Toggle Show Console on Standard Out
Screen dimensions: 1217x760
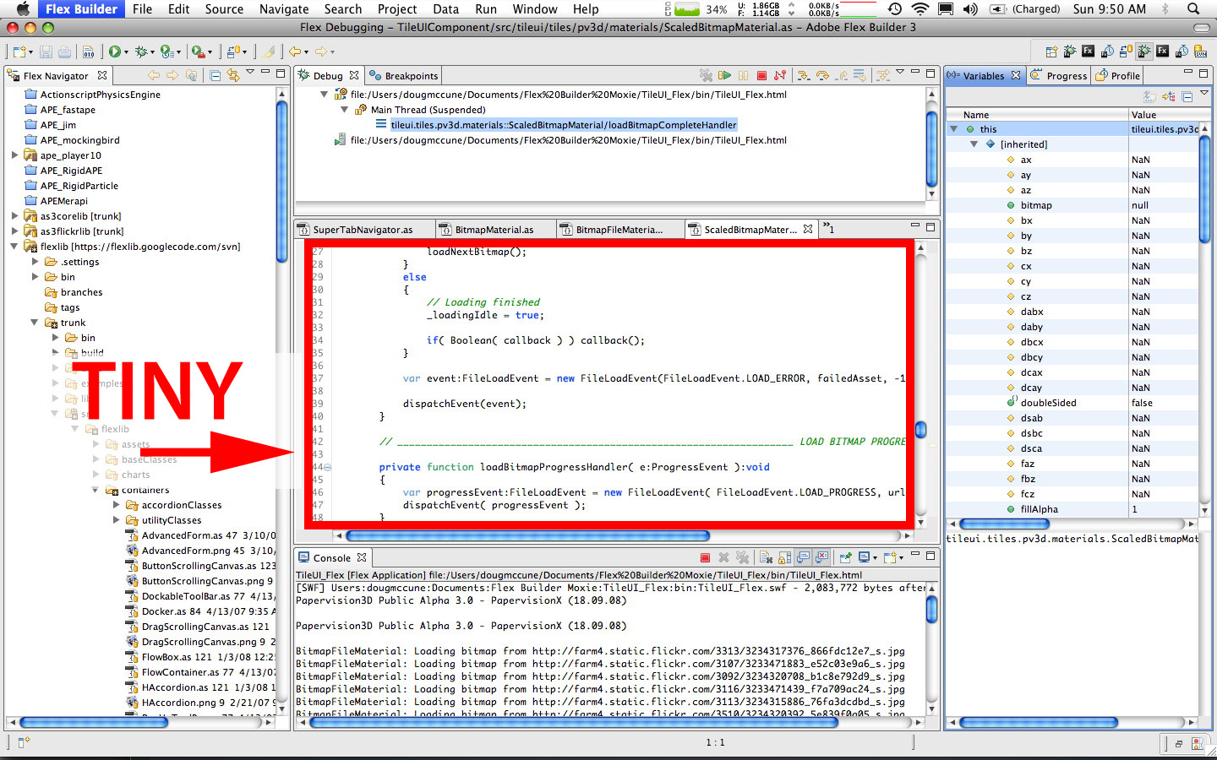tap(803, 557)
